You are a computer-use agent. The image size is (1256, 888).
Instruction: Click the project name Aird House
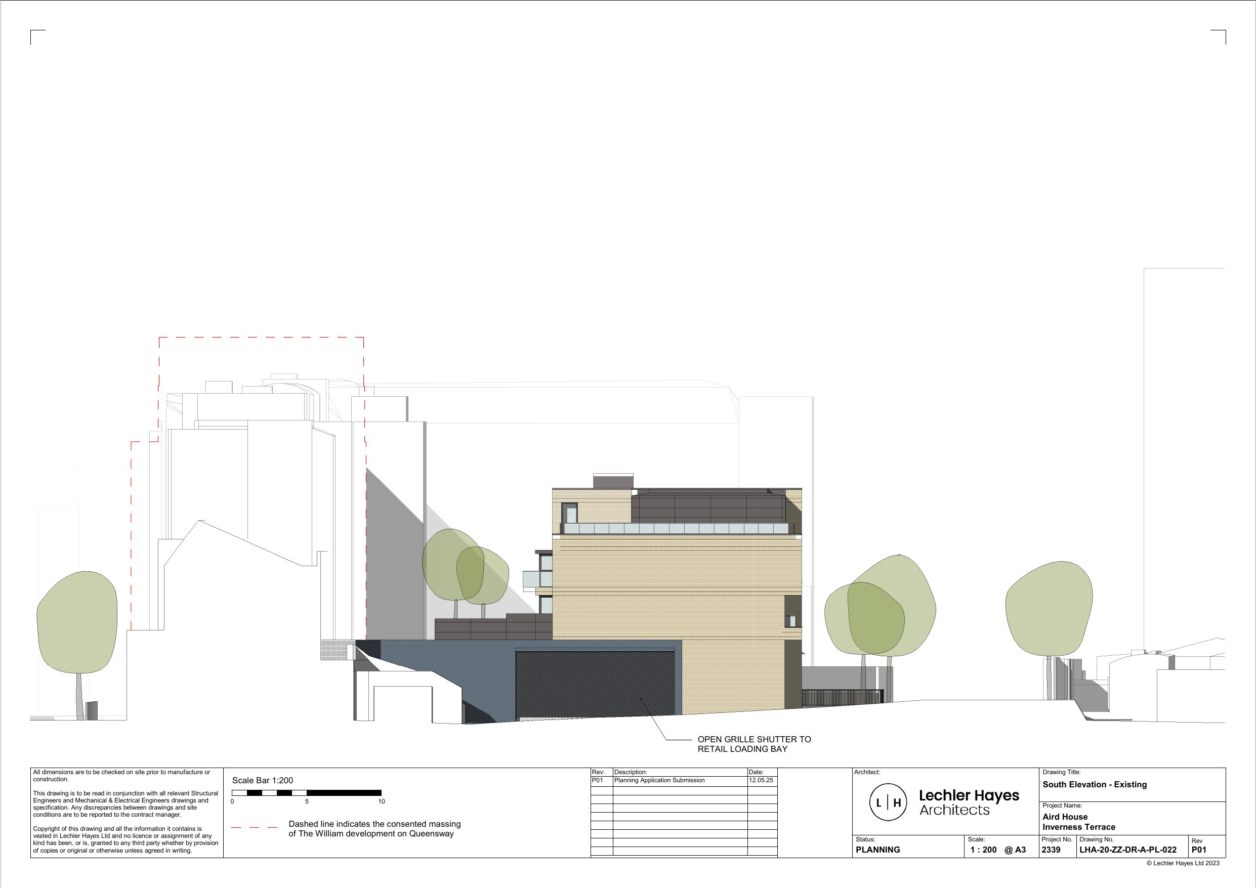coord(1065,817)
